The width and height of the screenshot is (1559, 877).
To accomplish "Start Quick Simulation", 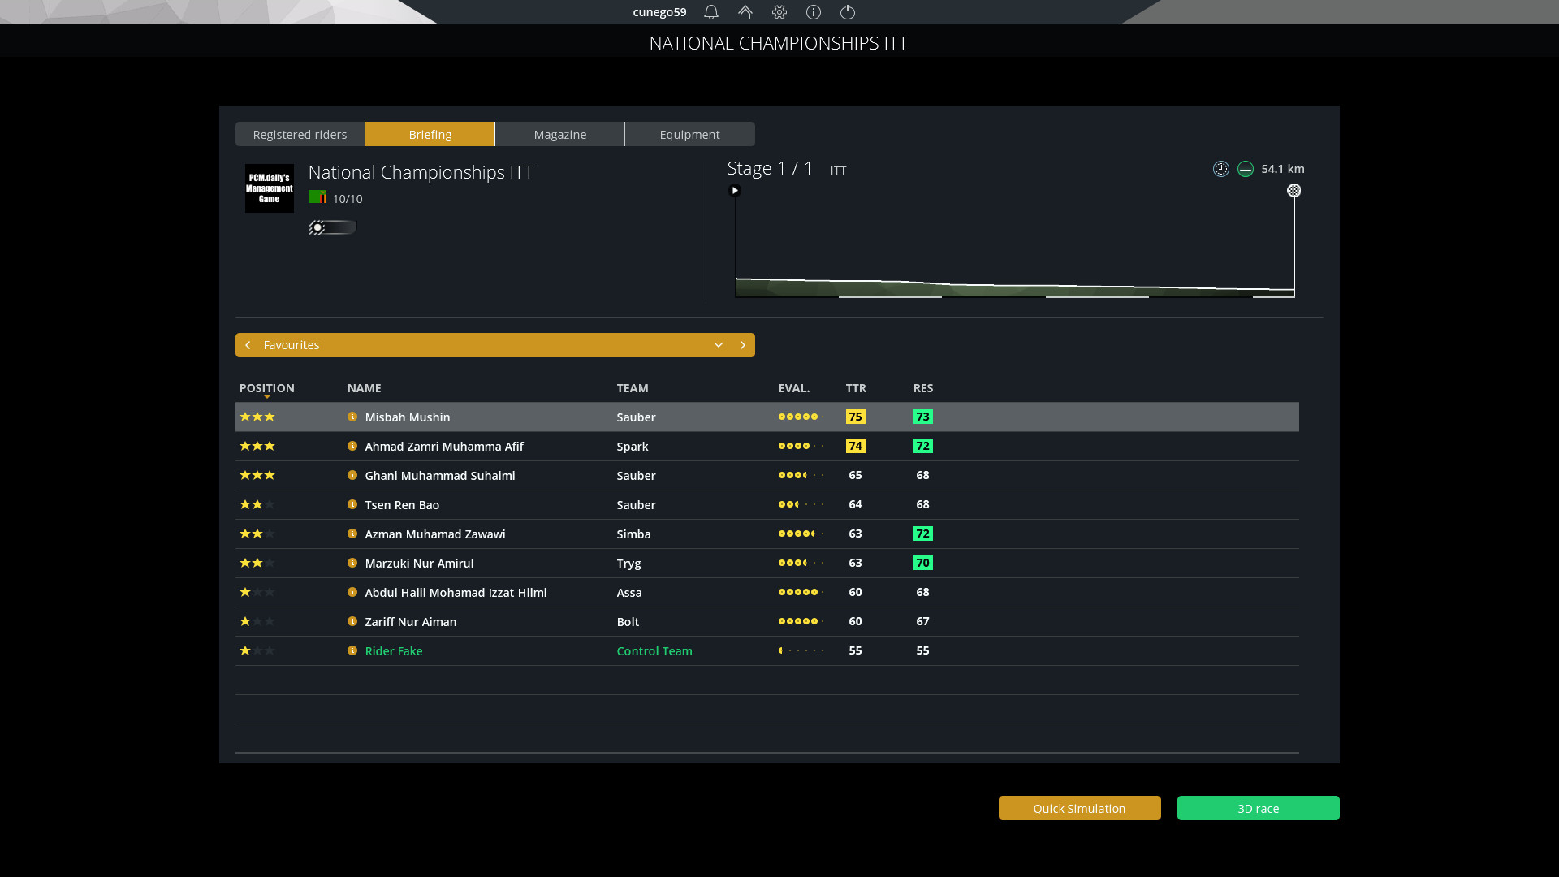I will tap(1079, 808).
